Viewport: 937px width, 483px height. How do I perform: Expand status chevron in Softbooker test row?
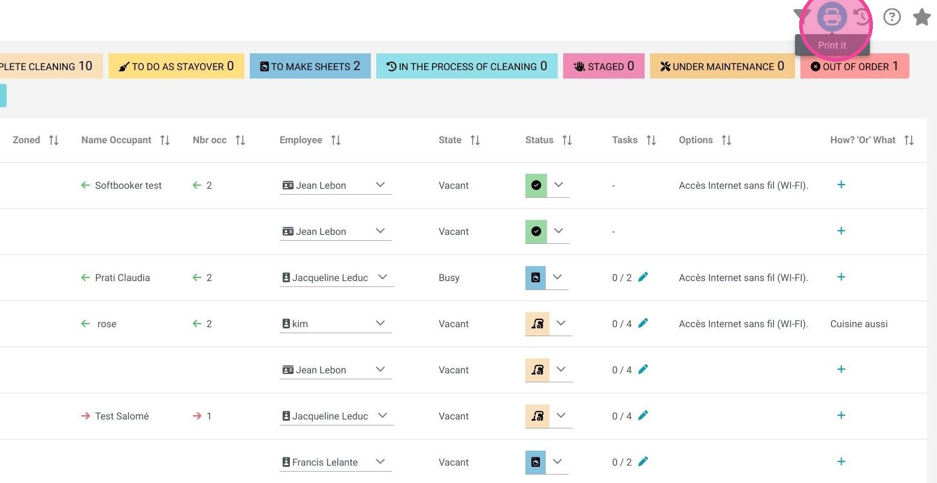pos(558,185)
